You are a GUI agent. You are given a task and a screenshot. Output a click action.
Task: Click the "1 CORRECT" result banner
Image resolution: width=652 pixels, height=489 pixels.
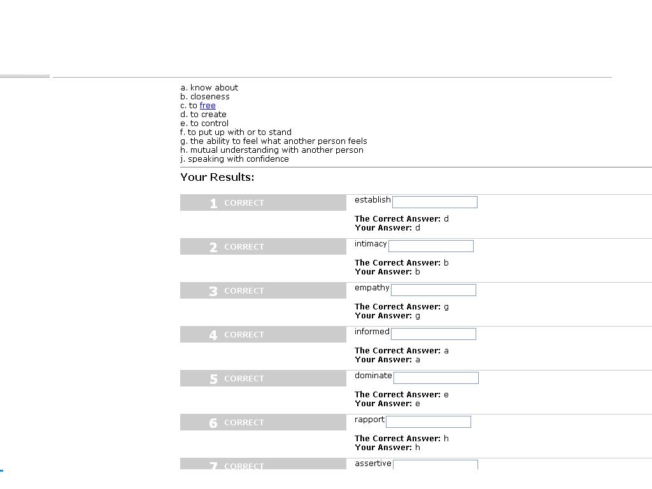(263, 202)
